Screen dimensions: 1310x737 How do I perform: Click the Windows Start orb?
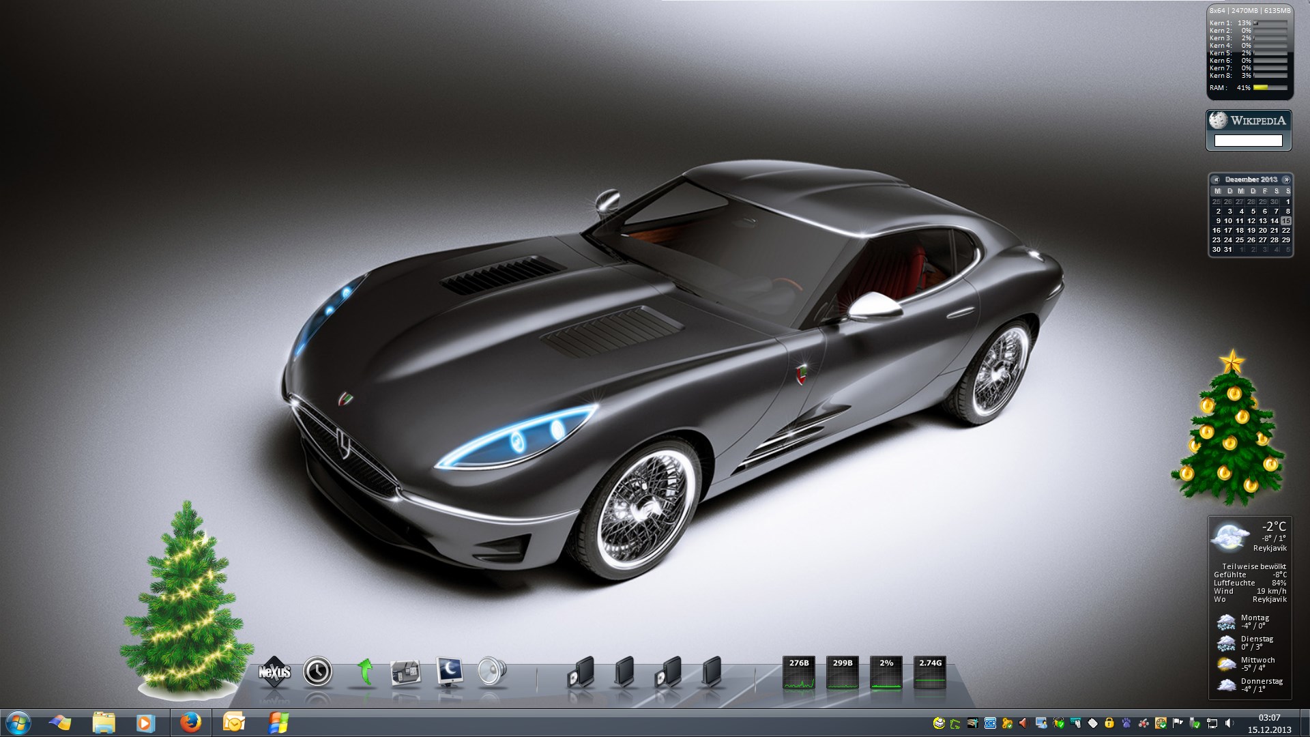click(x=17, y=722)
